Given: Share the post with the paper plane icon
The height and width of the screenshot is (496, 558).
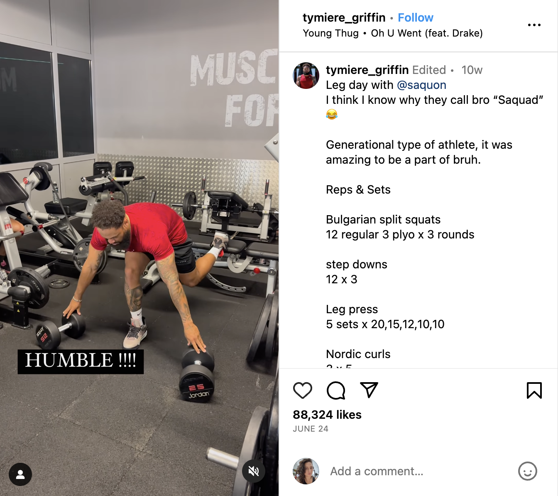Looking at the screenshot, I should (369, 390).
